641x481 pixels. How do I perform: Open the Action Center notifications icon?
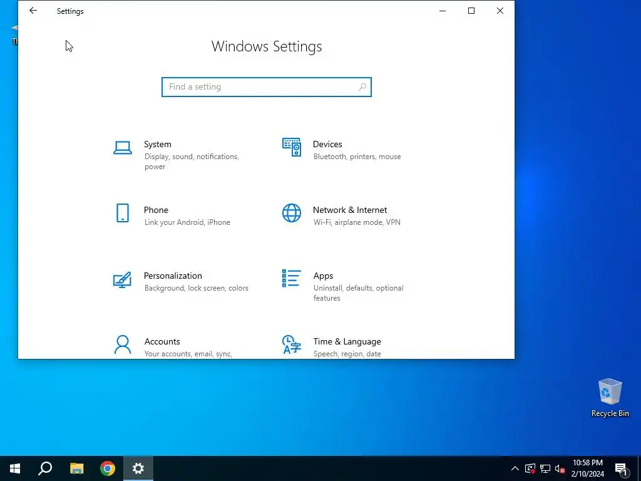[621, 469]
